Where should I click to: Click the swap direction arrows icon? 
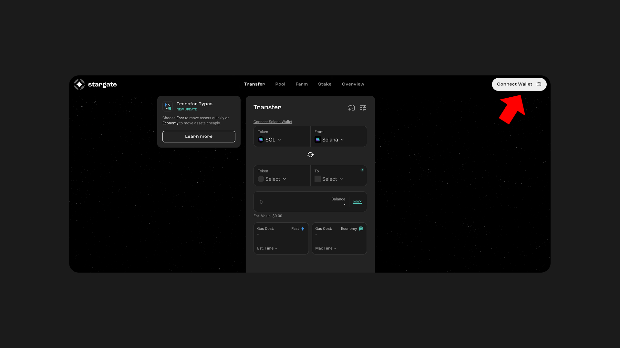pos(310,155)
